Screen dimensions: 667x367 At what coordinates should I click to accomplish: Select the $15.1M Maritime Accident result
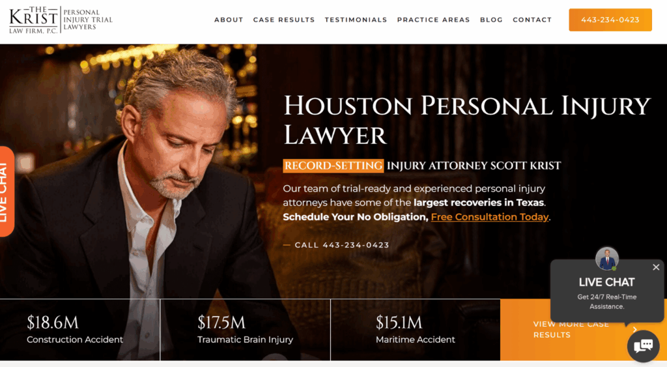click(x=416, y=330)
